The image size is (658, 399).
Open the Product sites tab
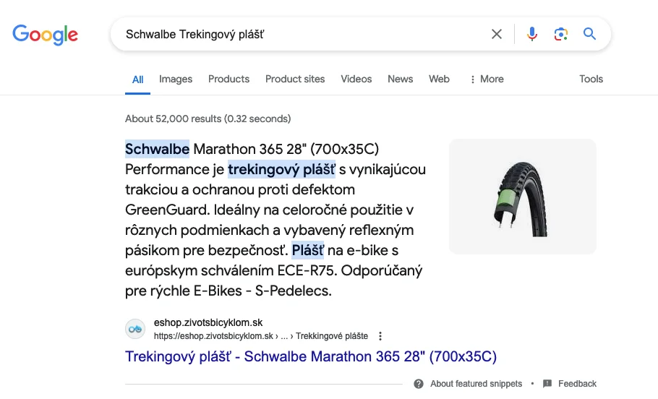pos(295,79)
